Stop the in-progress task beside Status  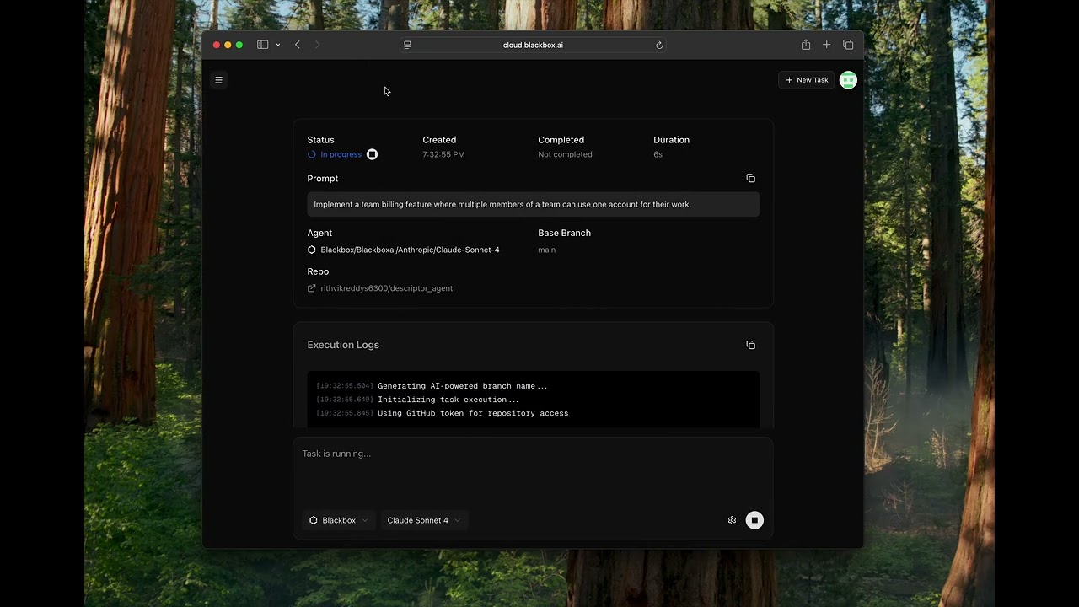click(x=372, y=154)
